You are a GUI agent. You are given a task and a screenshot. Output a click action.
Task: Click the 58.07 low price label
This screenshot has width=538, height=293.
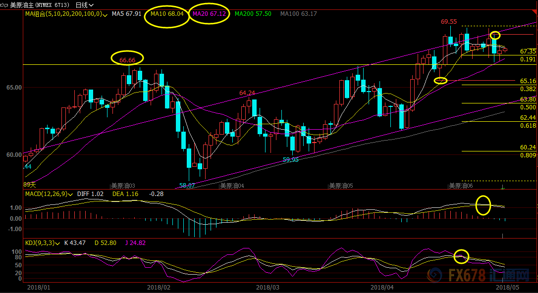point(187,186)
